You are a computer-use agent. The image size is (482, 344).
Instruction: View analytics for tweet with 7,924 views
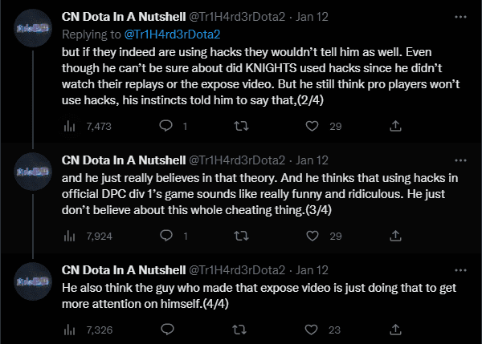coord(68,237)
